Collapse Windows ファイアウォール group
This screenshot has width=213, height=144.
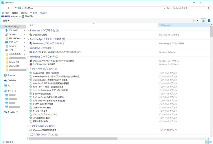pos(28,57)
